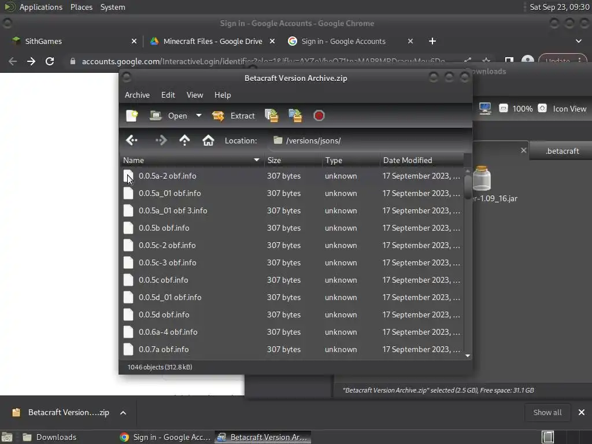Screen dimensions: 592x444
Task: Click the Chrome address bar URL
Action: pos(263,61)
